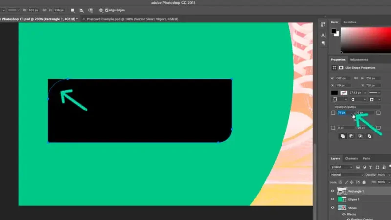Click the bottom-right corner radius icon
Image resolution: width=391 pixels, height=220 pixels.
(x=378, y=128)
